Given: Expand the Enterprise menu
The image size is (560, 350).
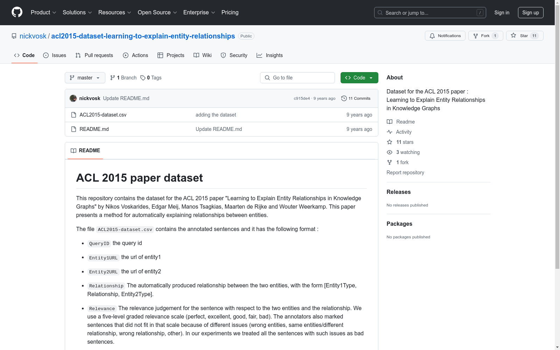Looking at the screenshot, I should tap(199, 13).
